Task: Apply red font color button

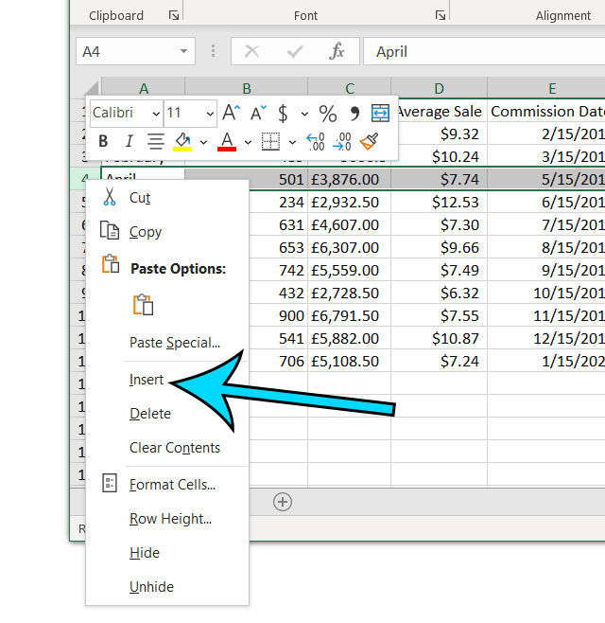Action: [x=227, y=141]
